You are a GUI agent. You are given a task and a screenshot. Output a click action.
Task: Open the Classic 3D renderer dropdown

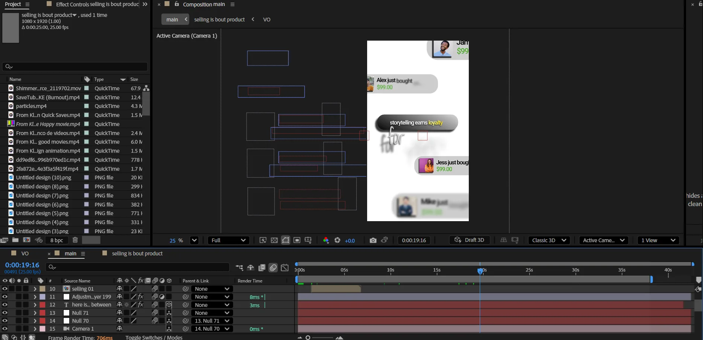[x=549, y=240]
